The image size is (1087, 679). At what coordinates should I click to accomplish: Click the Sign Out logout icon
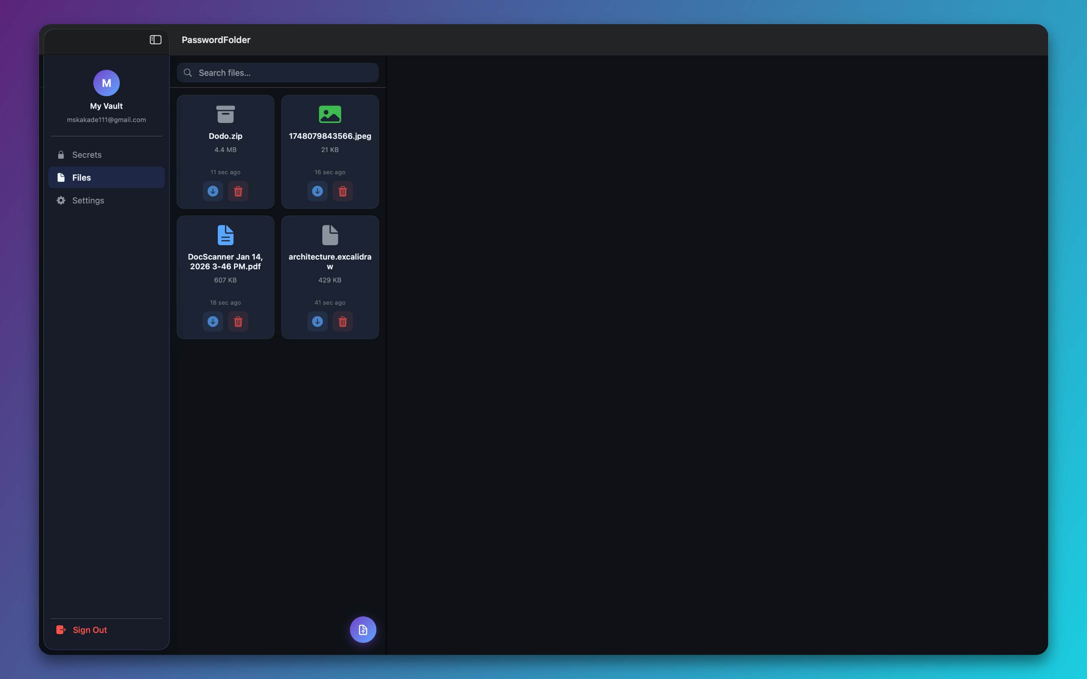click(x=61, y=630)
